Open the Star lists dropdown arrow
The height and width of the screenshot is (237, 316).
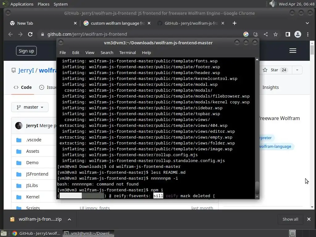[x=297, y=70]
